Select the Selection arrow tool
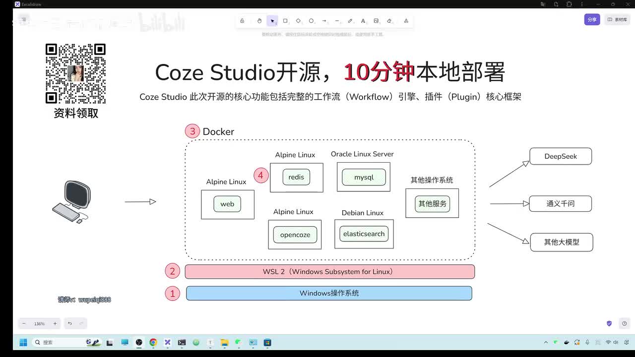 (272, 21)
